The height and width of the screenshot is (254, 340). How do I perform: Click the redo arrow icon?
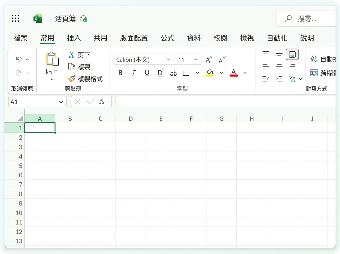pos(19,73)
